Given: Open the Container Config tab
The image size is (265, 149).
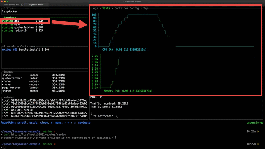Looking at the screenshot, I should (x=127, y=8).
